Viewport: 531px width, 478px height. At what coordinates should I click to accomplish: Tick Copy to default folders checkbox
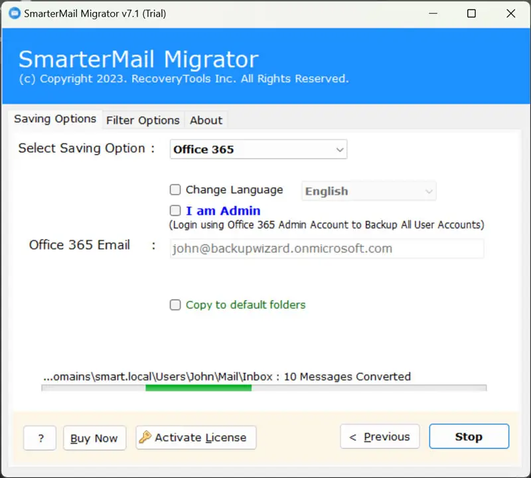point(175,305)
